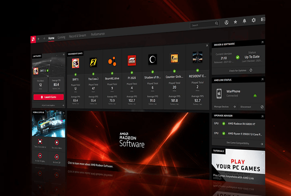Expand the Upgrade Advisor panel
The width and height of the screenshot is (291, 196).
262,117
